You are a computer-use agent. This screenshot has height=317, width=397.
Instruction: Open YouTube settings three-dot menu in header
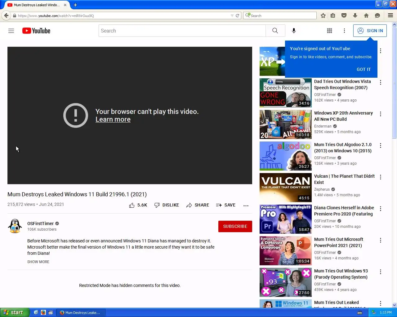click(x=344, y=31)
